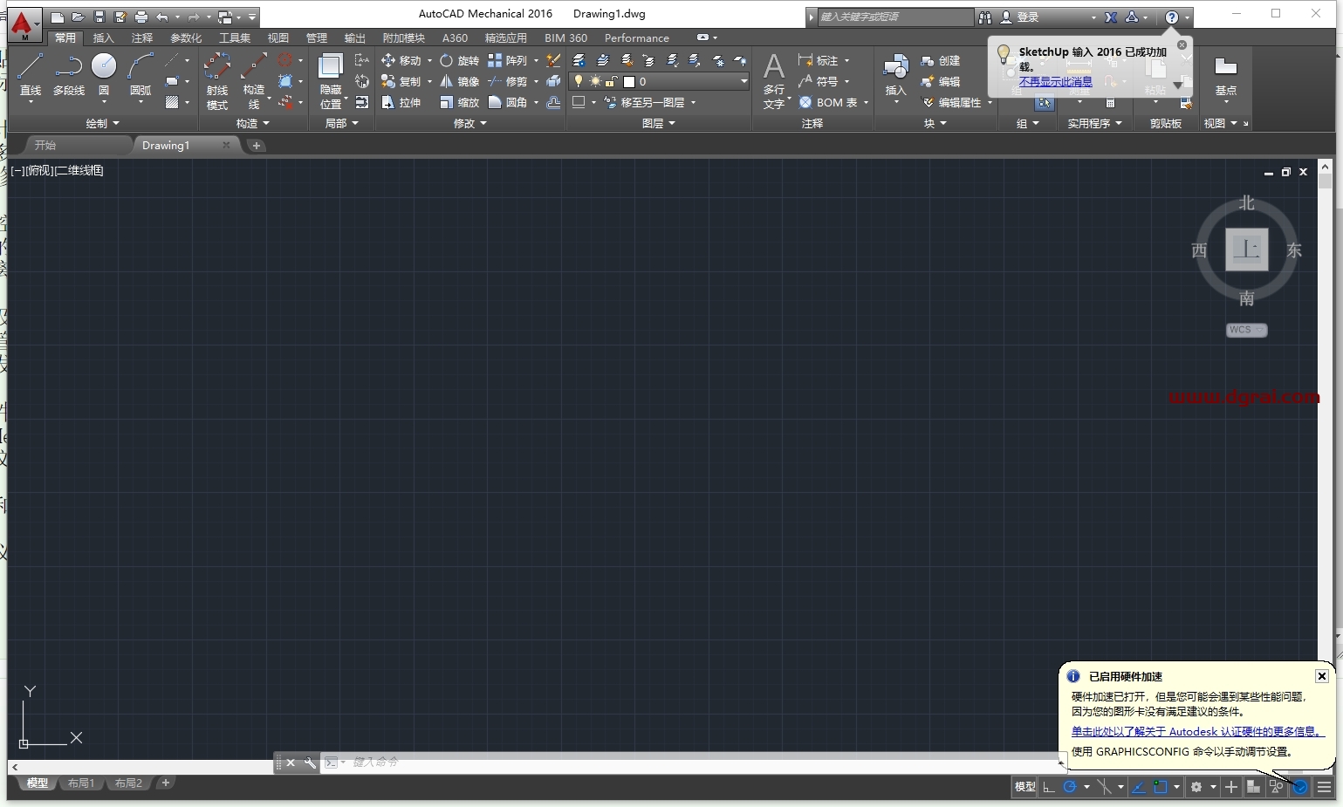Click the white layer color swatch

tap(629, 81)
